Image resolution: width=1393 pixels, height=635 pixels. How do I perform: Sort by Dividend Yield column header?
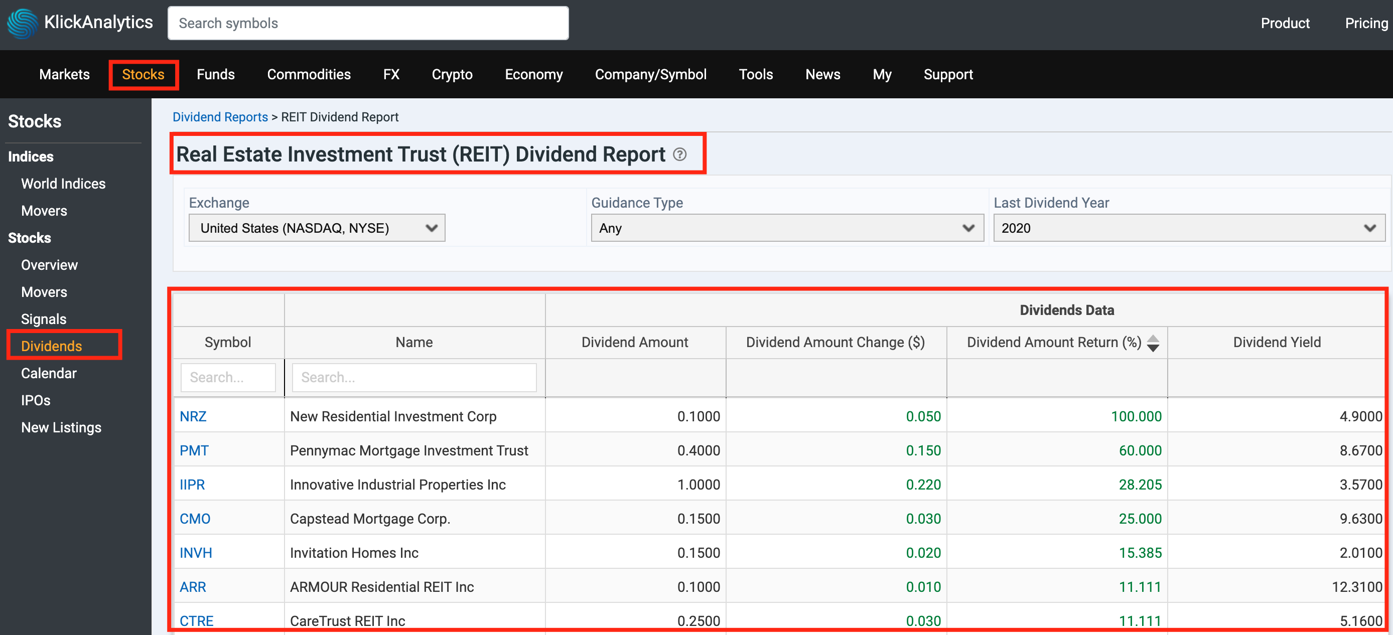click(x=1277, y=342)
